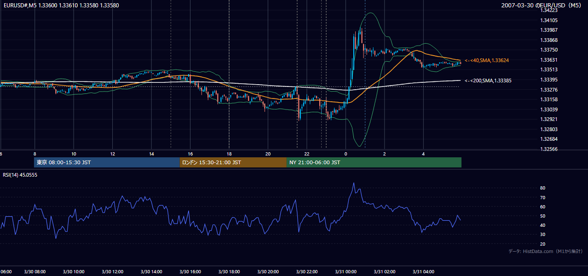Image resolution: width=588 pixels, height=276 pixels.
Task: Click the orange '<-<40,SMA,1.33624' label
Action: coord(486,60)
